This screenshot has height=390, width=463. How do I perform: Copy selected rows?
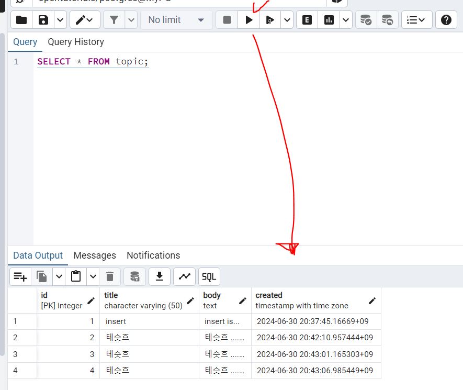click(42, 277)
